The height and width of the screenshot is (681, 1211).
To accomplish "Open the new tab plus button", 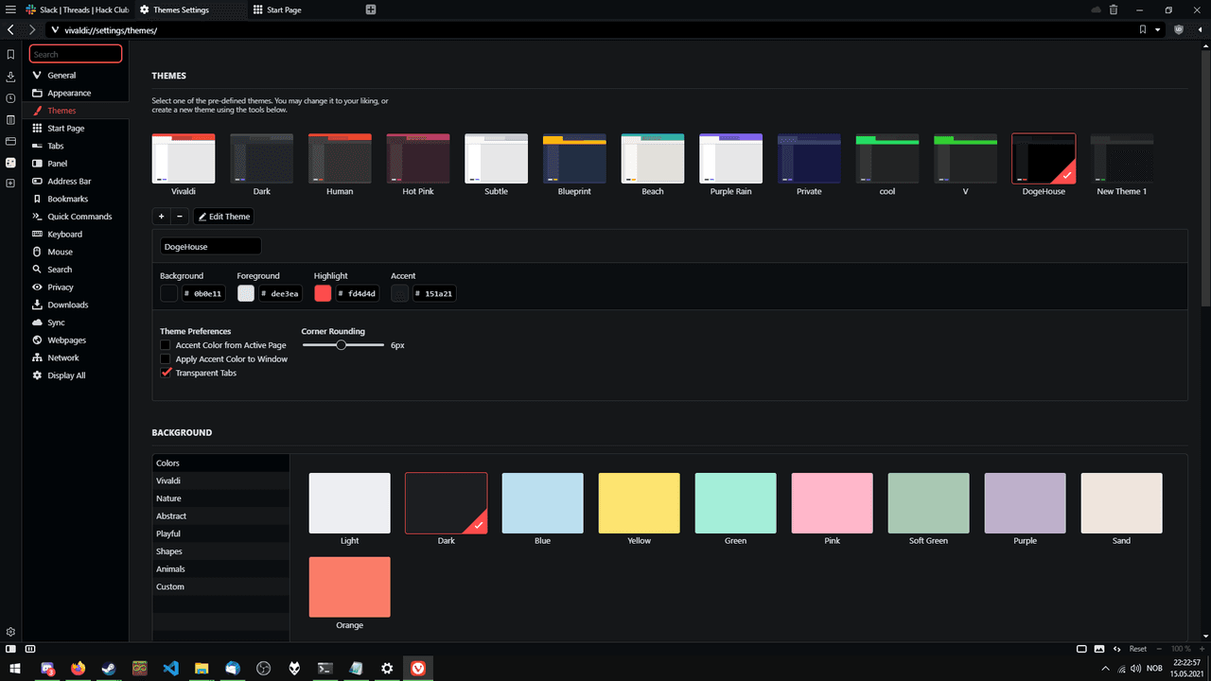I will click(371, 9).
